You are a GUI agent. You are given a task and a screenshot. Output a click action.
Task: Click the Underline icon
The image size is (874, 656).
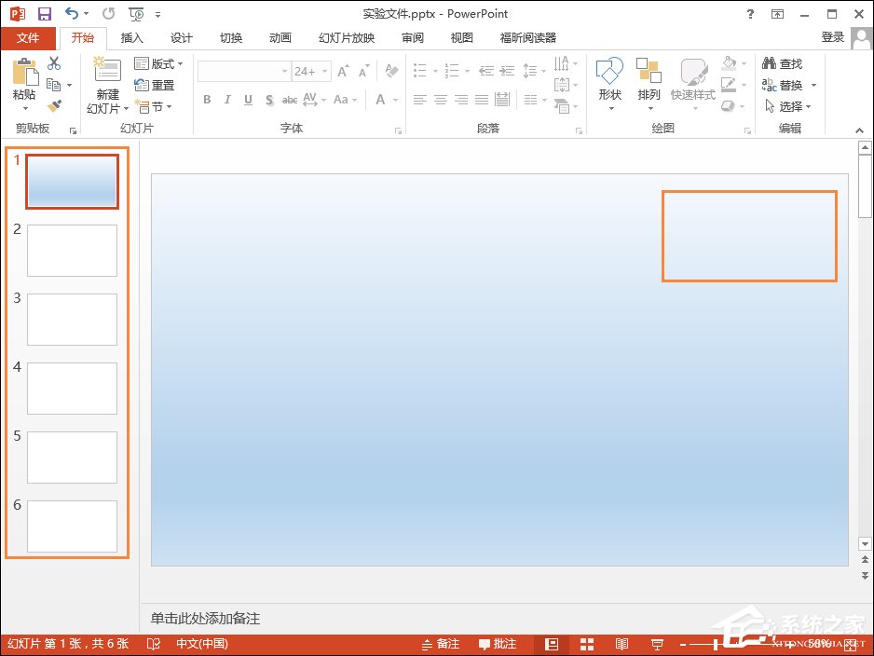click(x=247, y=100)
